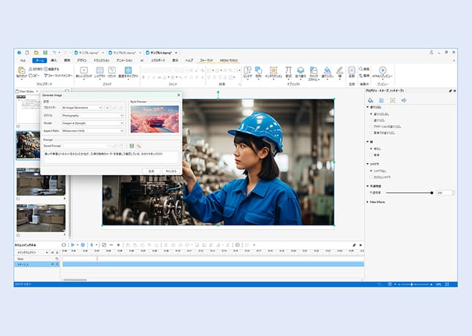Open the Photography style dropdown
This screenshot has width=472, height=336.
92,116
